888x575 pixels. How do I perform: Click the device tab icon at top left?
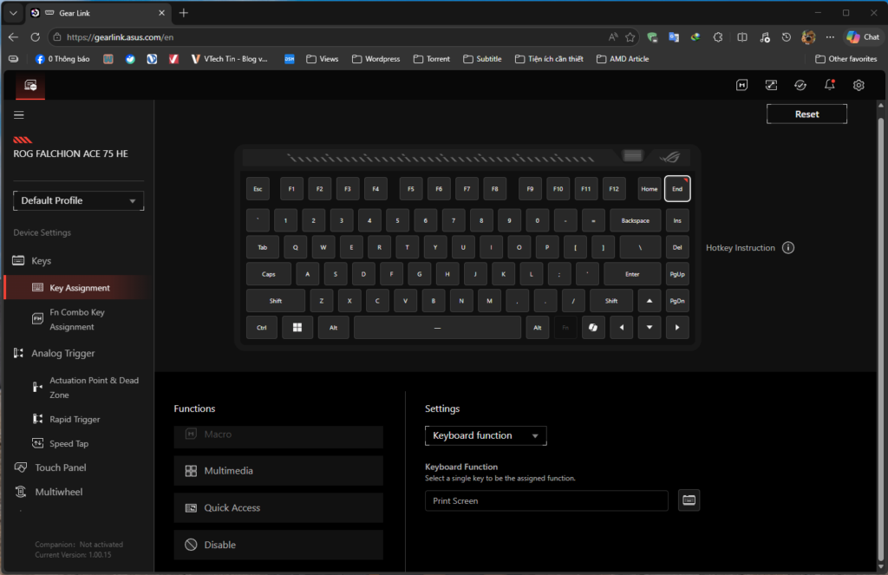pyautogui.click(x=30, y=85)
